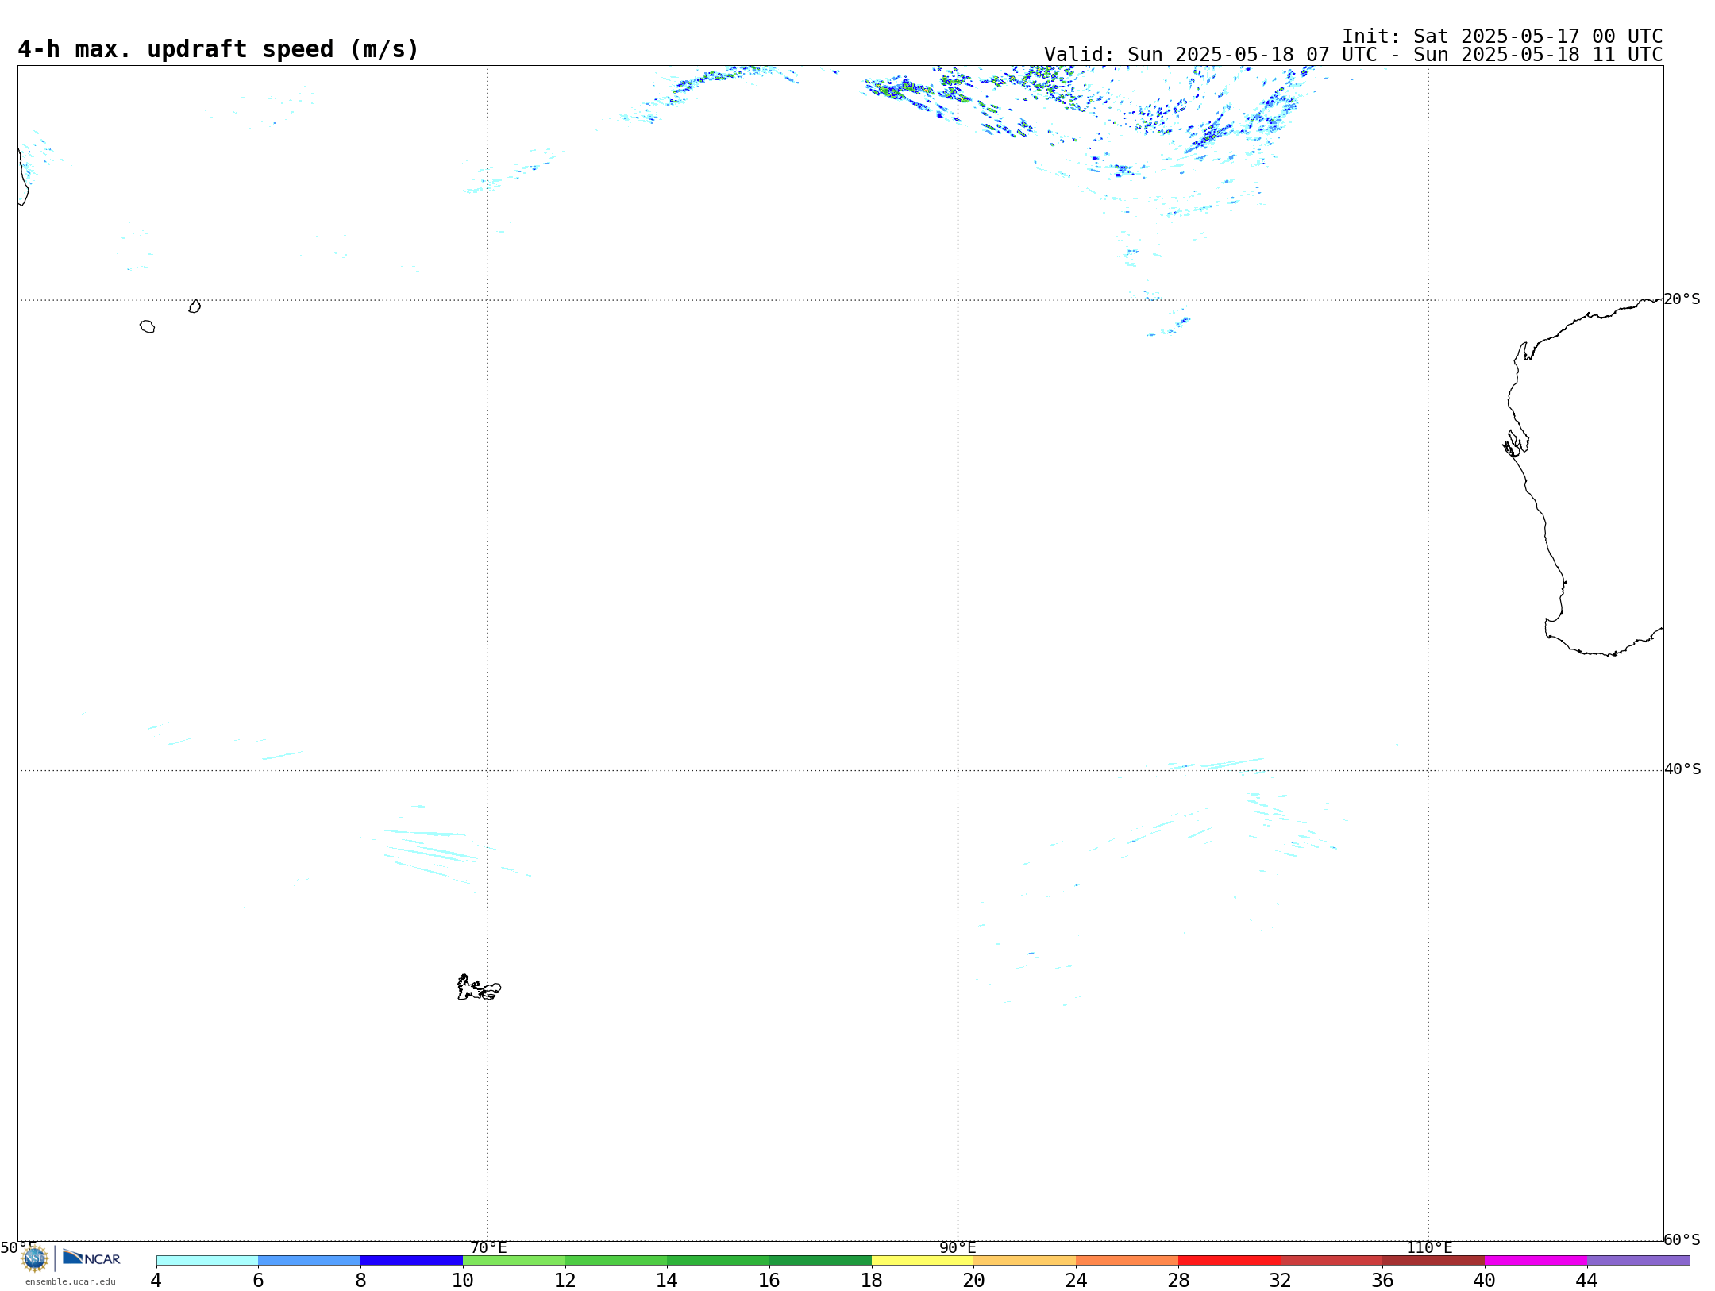Click the colorbar tick label 40
Viewport: 1715px width, 1291px height.
[x=1485, y=1280]
